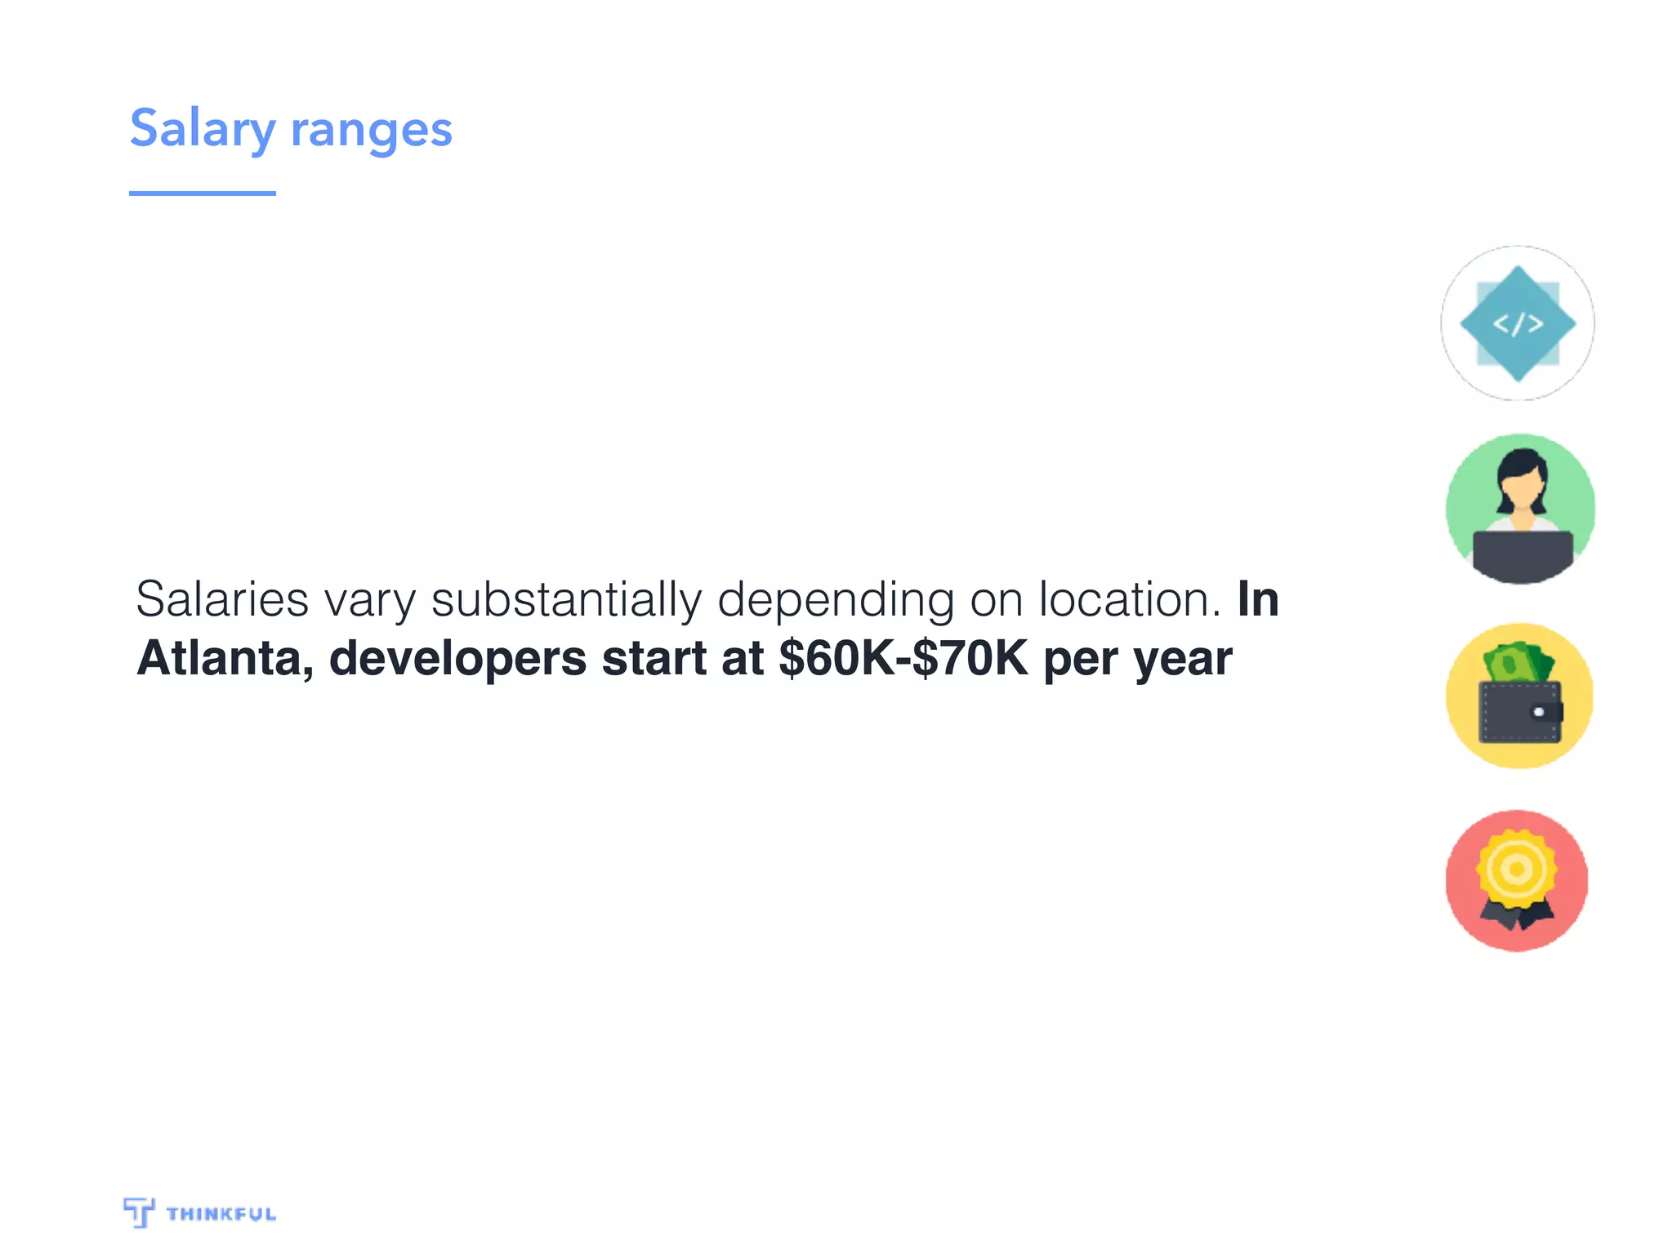Click the bold word "developers"
This screenshot has height=1254, width=1673.
pos(457,660)
